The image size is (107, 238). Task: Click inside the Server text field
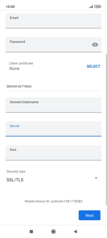53,129
